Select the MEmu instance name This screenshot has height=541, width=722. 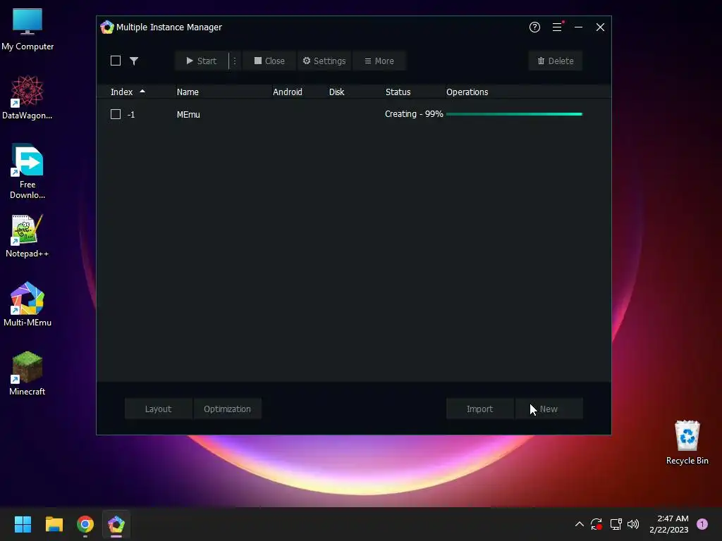[188, 115]
